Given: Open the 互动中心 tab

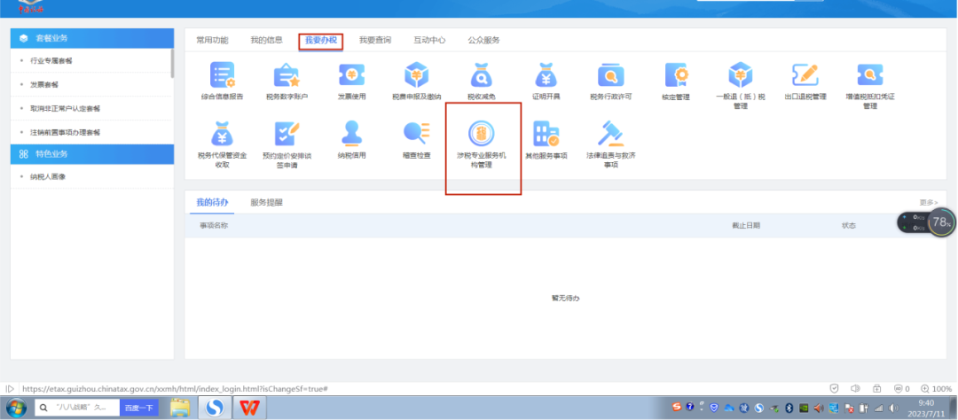Looking at the screenshot, I should click(429, 40).
